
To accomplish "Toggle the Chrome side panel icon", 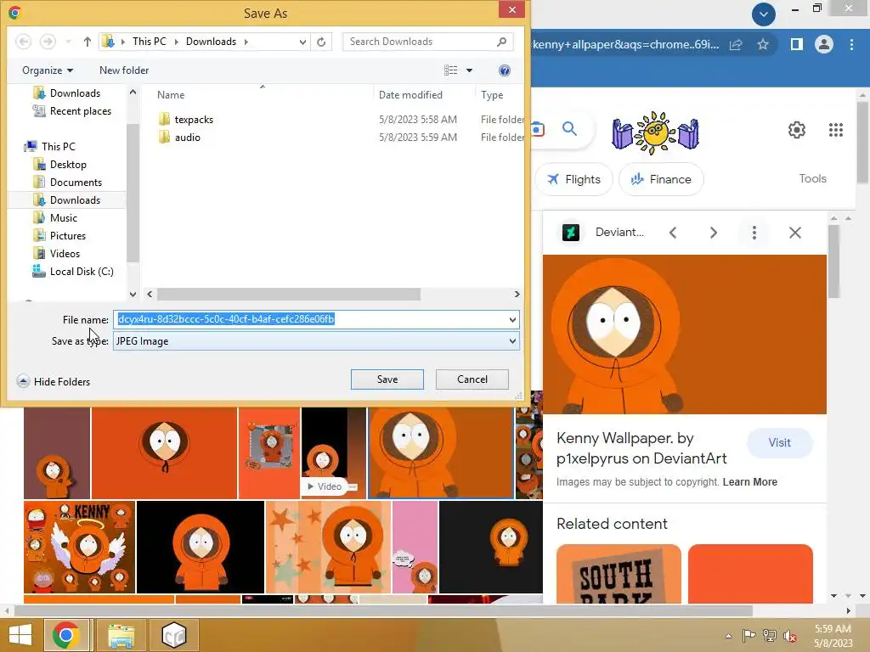I will coord(797,44).
